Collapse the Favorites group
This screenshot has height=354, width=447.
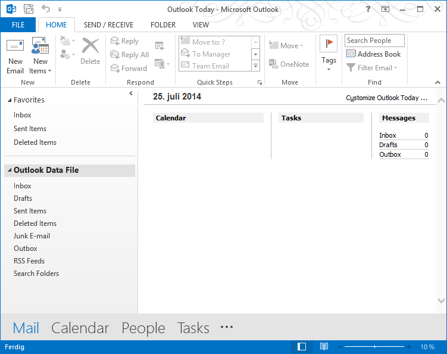(10, 100)
